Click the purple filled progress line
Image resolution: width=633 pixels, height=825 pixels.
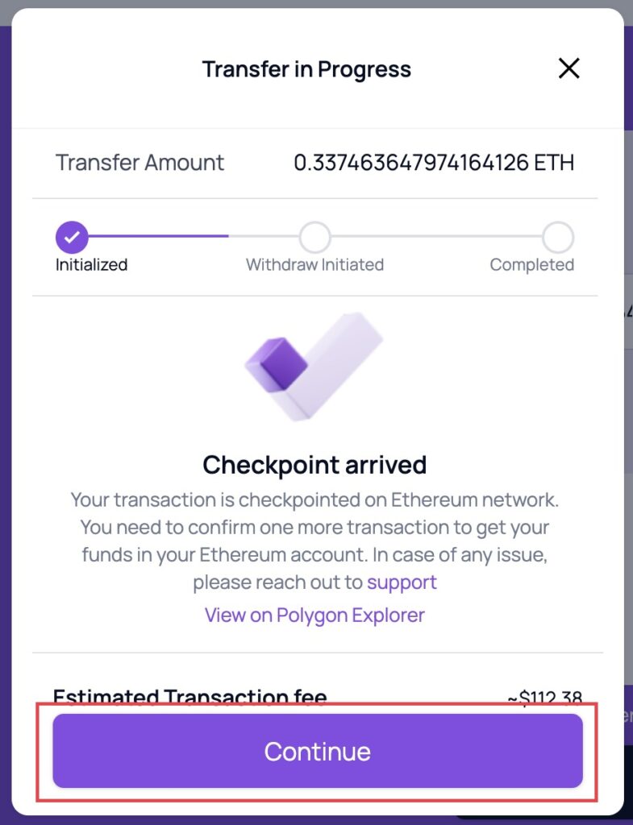tap(158, 236)
